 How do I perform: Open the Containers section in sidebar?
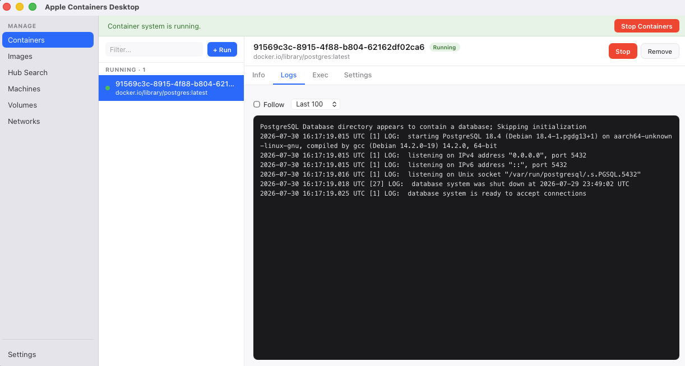[x=48, y=40]
